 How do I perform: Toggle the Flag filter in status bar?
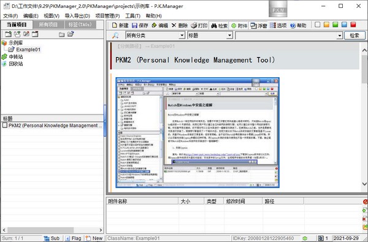pos(73,238)
